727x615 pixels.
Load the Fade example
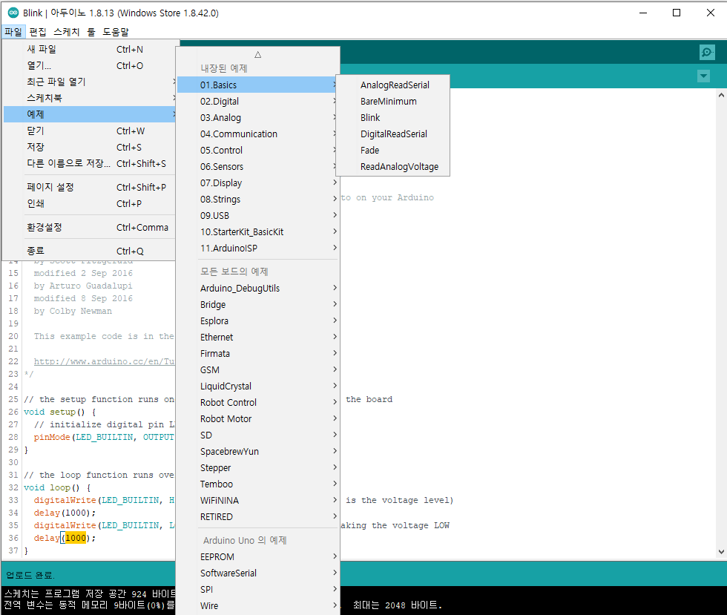click(x=392, y=151)
